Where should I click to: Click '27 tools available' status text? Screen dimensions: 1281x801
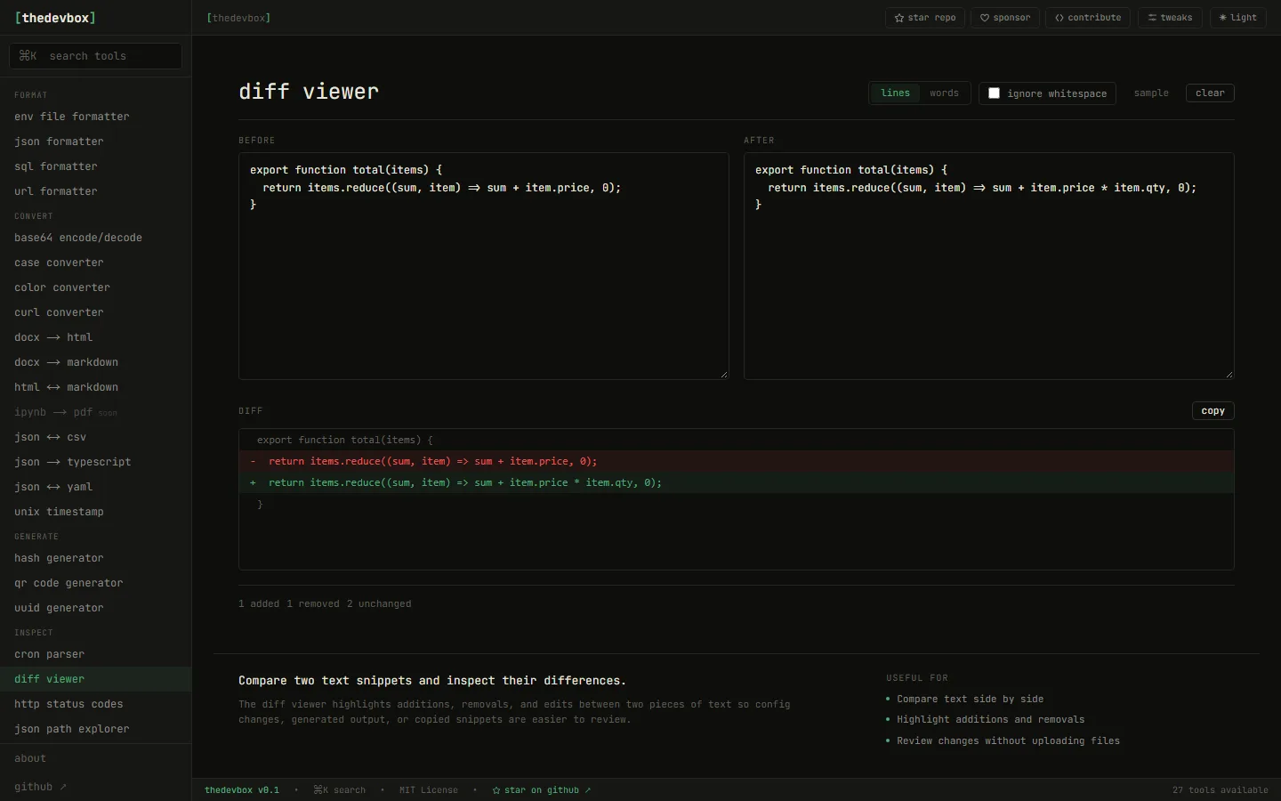click(1221, 790)
